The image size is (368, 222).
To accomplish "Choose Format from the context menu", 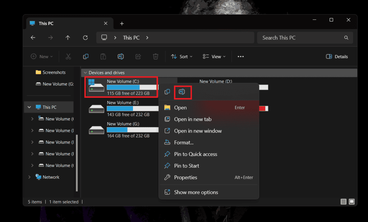I will click(x=183, y=142).
